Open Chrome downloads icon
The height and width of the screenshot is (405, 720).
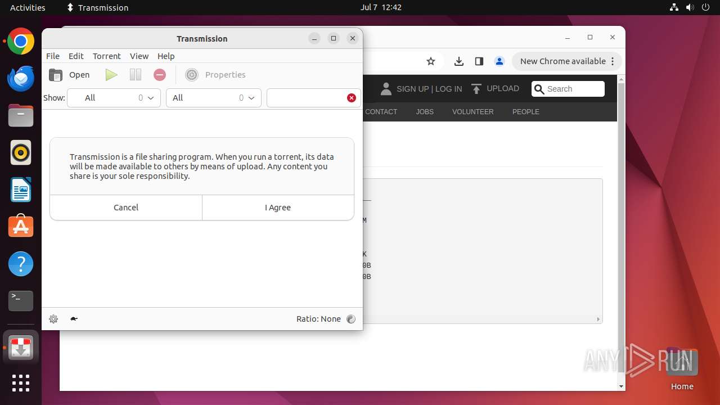tap(459, 61)
